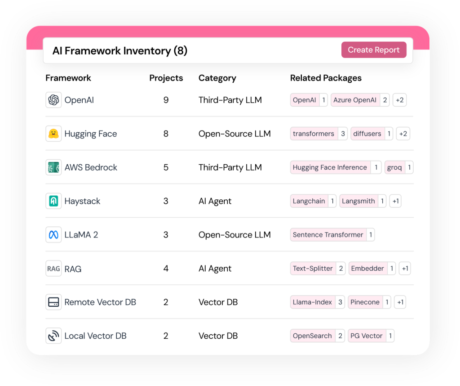Click the Haystack framework icon
This screenshot has width=460, height=386.
click(x=53, y=201)
